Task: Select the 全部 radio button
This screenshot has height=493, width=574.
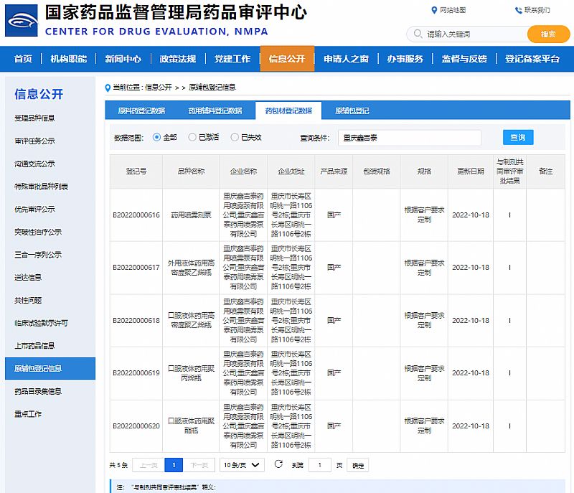Action: (157, 137)
